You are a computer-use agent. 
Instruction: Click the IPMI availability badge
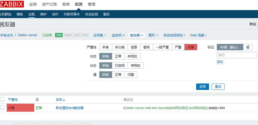point(85,35)
